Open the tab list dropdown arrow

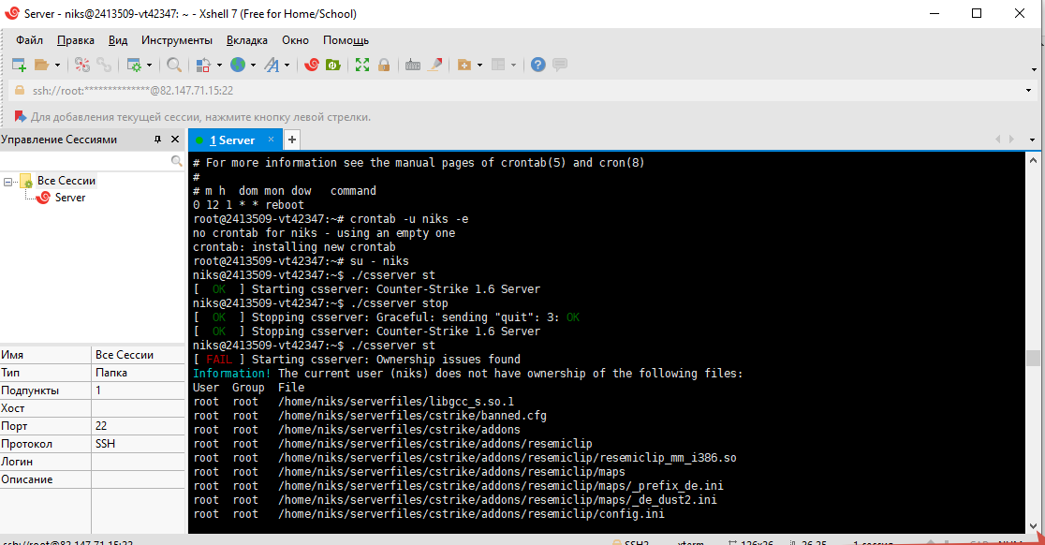click(1032, 140)
